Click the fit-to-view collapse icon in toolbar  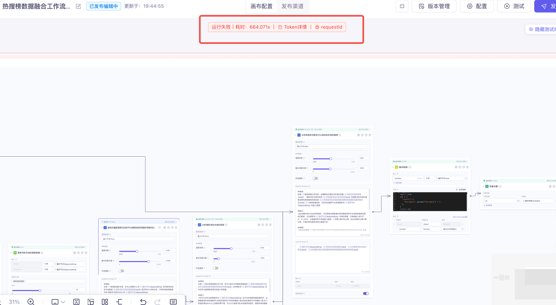point(76,302)
